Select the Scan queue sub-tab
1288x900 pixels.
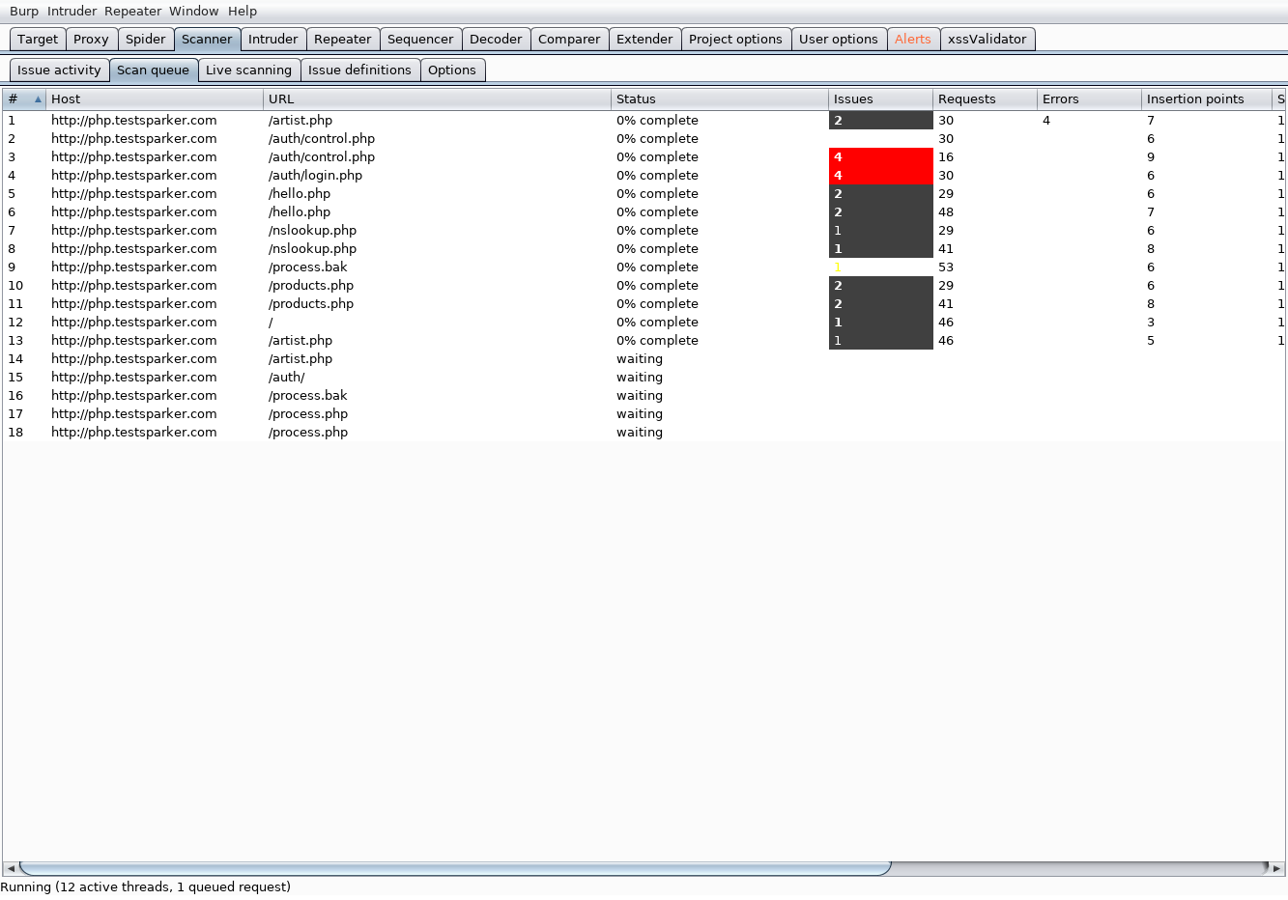coord(154,70)
